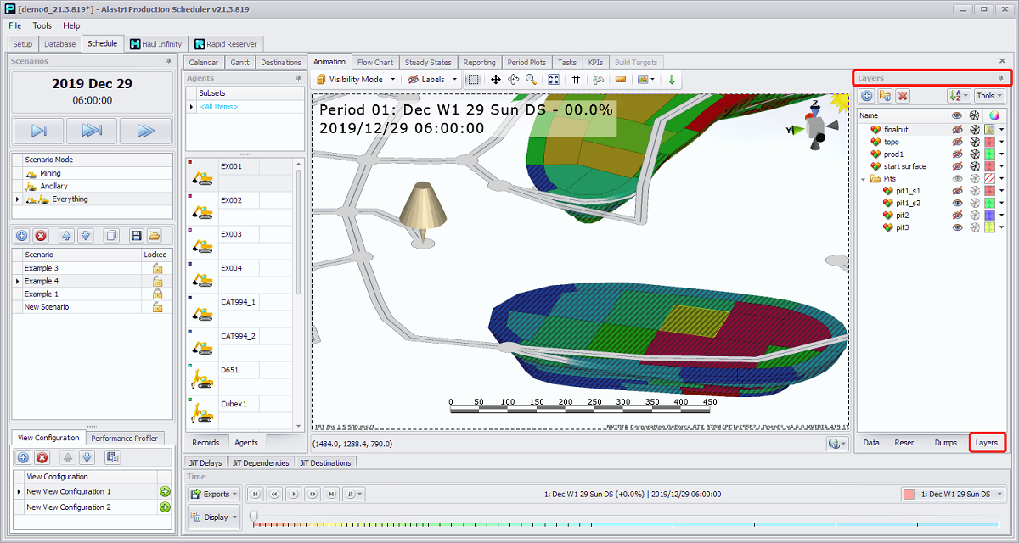The image size is (1019, 543).
Task: Show the hidden finalcut layer via eye icon
Action: click(x=957, y=130)
